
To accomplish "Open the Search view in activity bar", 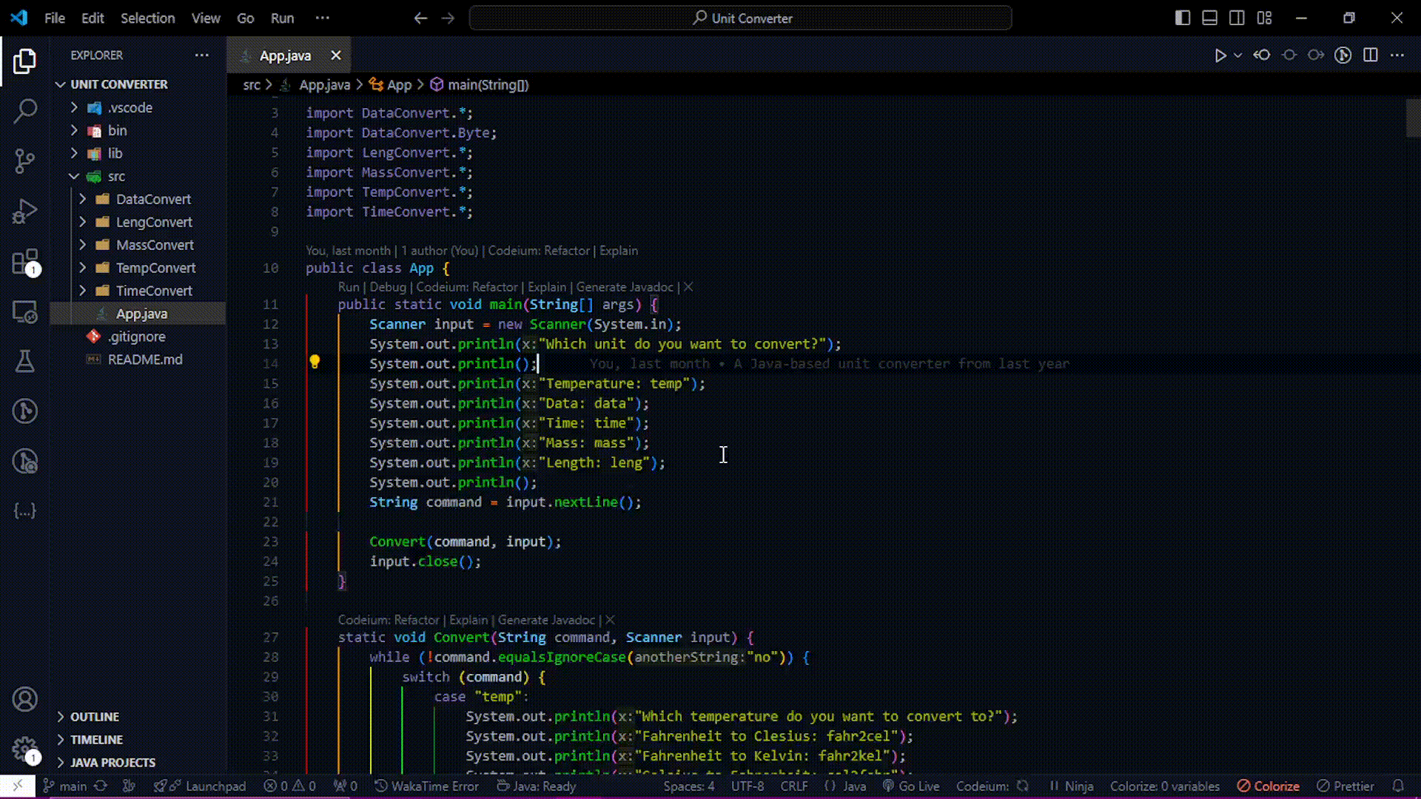I will [24, 111].
